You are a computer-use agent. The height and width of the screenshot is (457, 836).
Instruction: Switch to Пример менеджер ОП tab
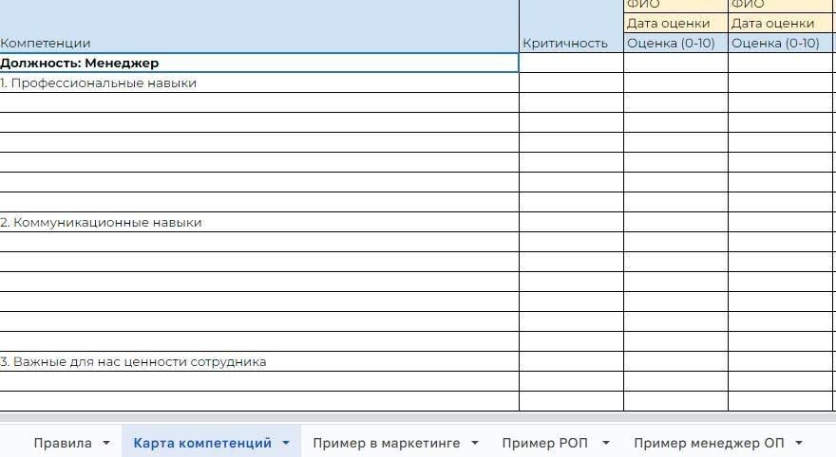(x=709, y=443)
